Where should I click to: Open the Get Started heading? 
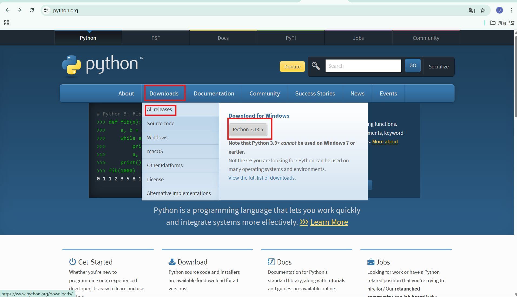(x=95, y=262)
